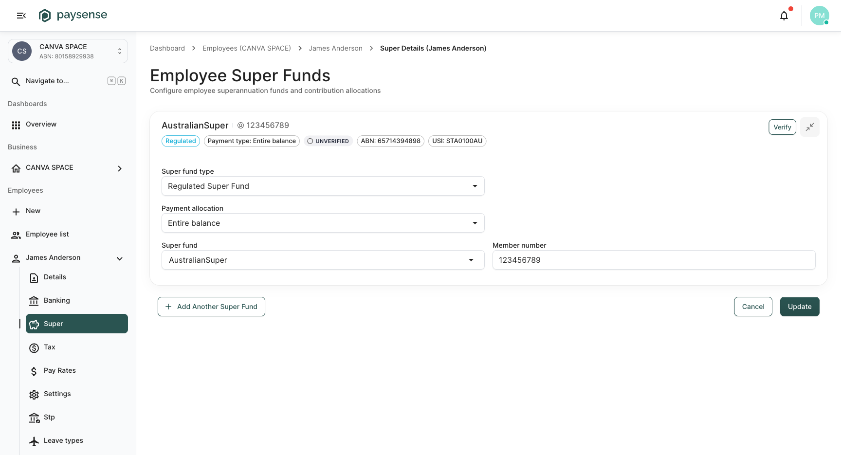Click the Employee Super Funds heading

[x=240, y=75]
